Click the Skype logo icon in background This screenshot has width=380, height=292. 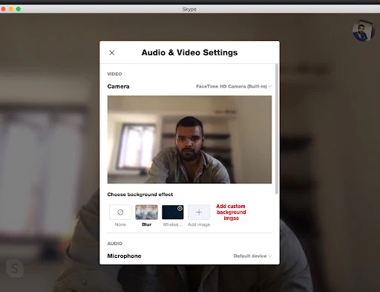point(15,268)
